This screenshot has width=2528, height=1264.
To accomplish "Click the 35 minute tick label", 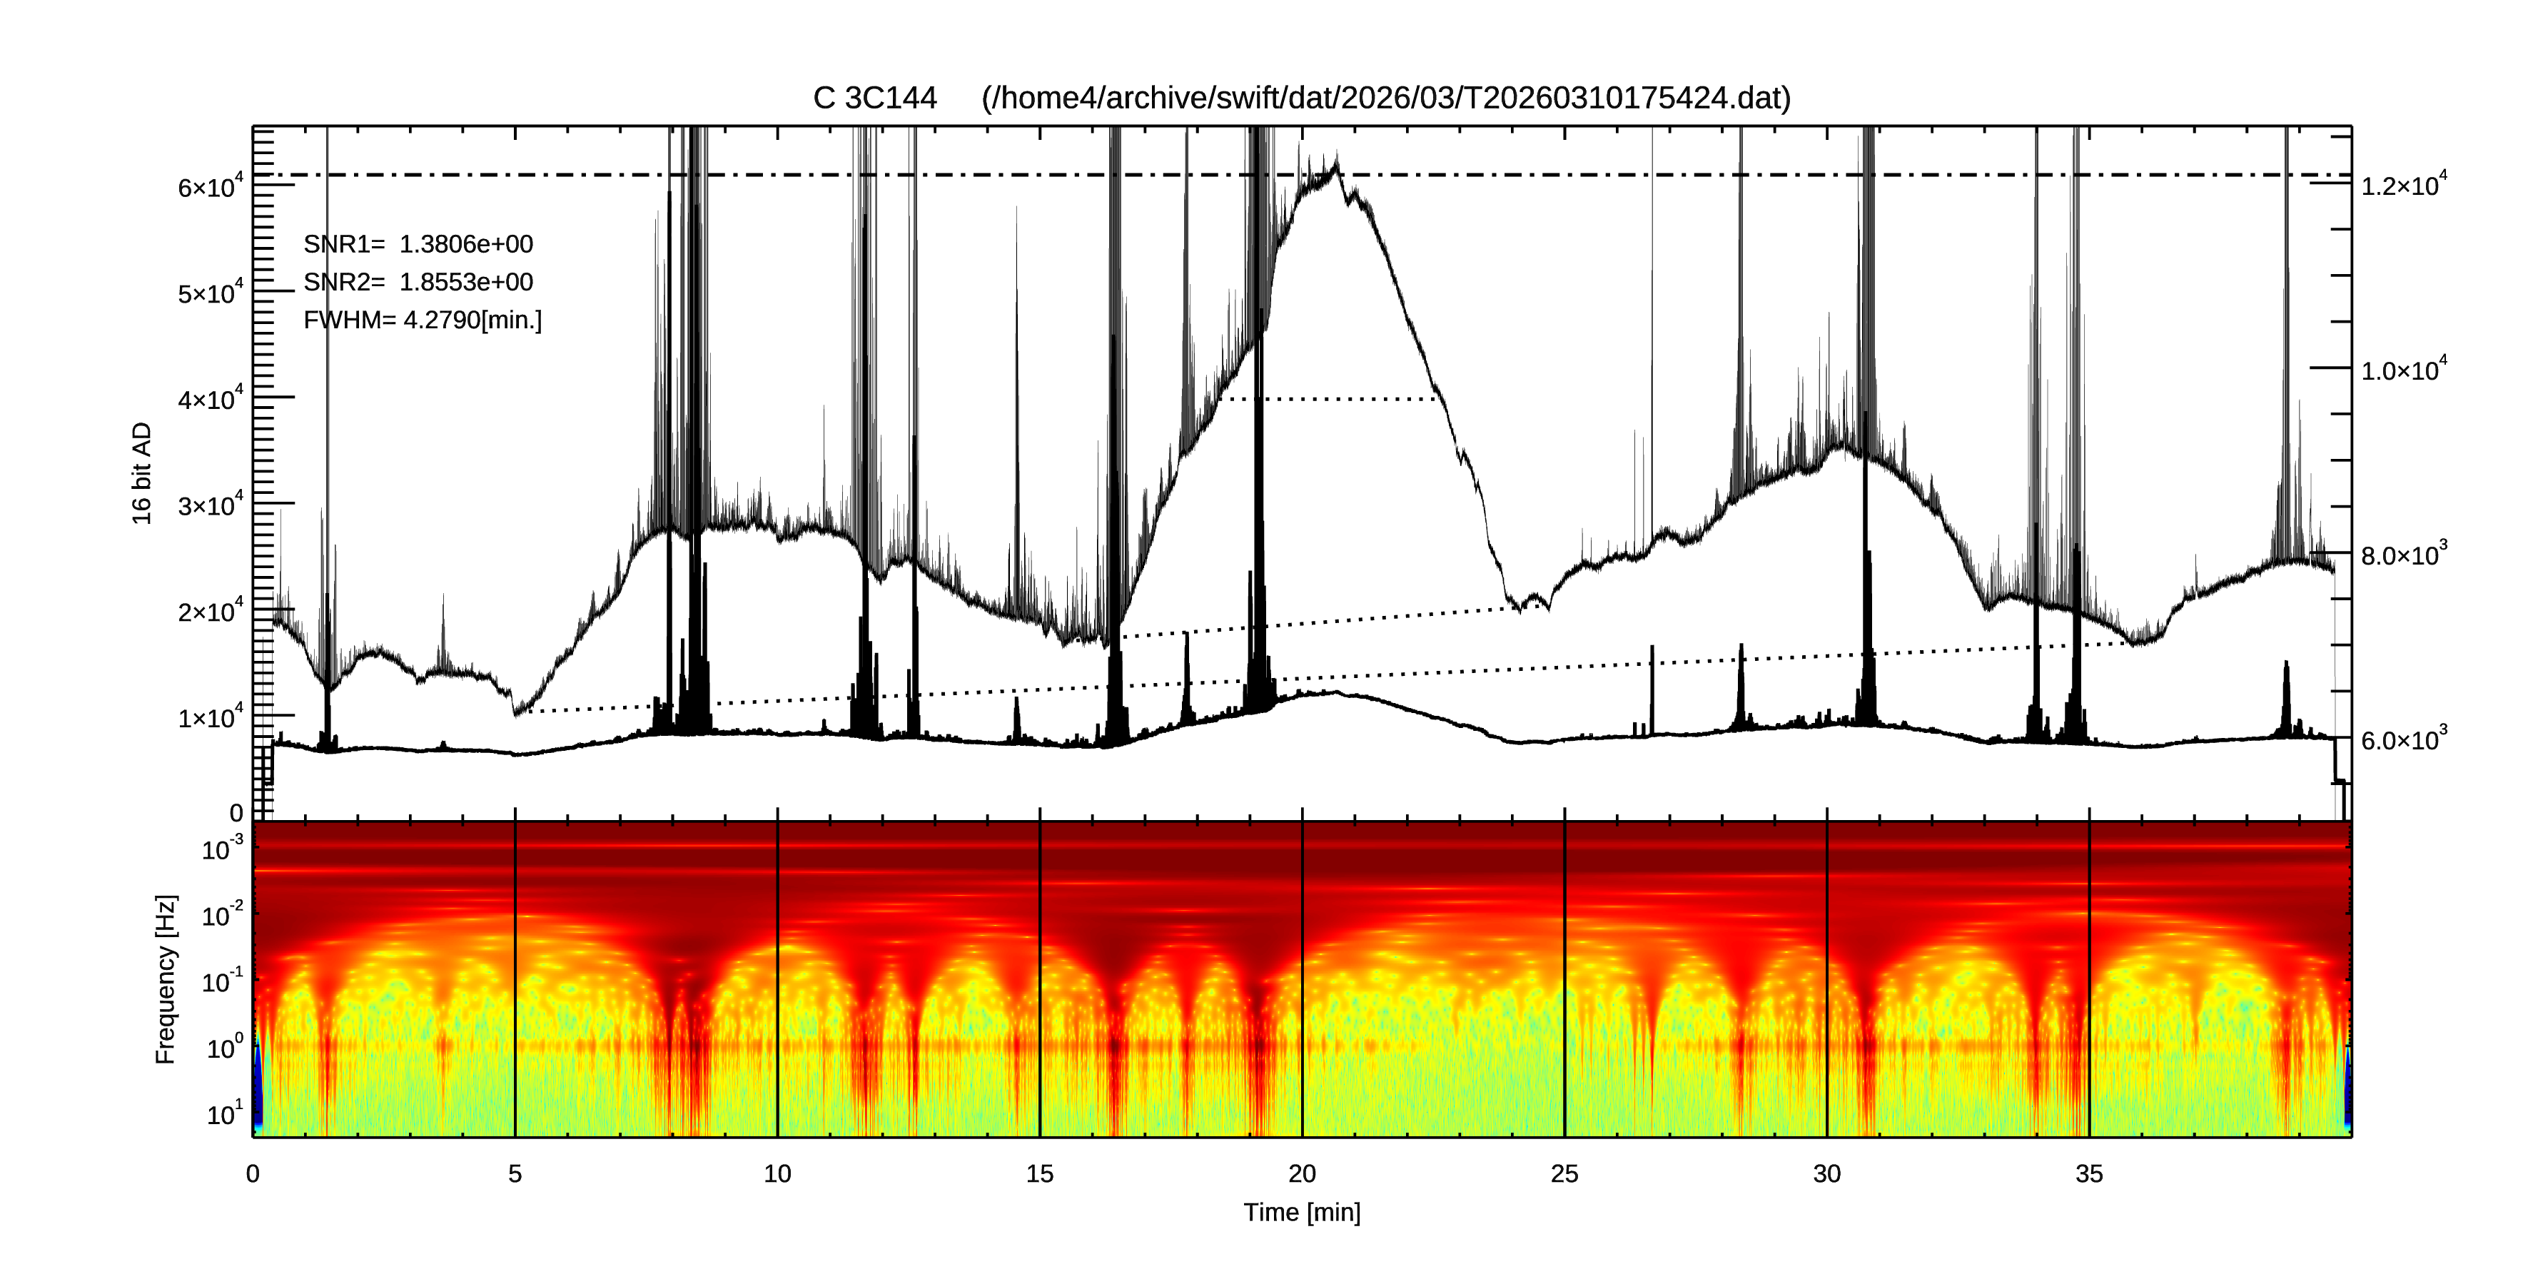I will pyautogui.click(x=2088, y=1175).
